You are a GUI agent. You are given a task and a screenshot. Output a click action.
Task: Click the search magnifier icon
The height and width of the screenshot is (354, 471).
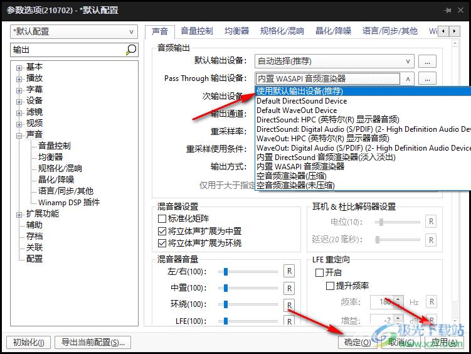[131, 50]
